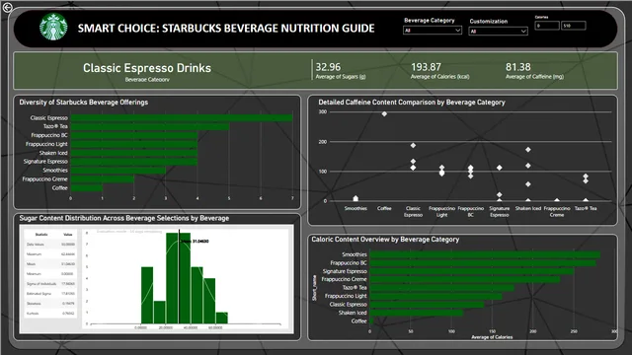The width and height of the screenshot is (632, 355).
Task: Click the minimum Calories input field
Action: [x=547, y=26]
